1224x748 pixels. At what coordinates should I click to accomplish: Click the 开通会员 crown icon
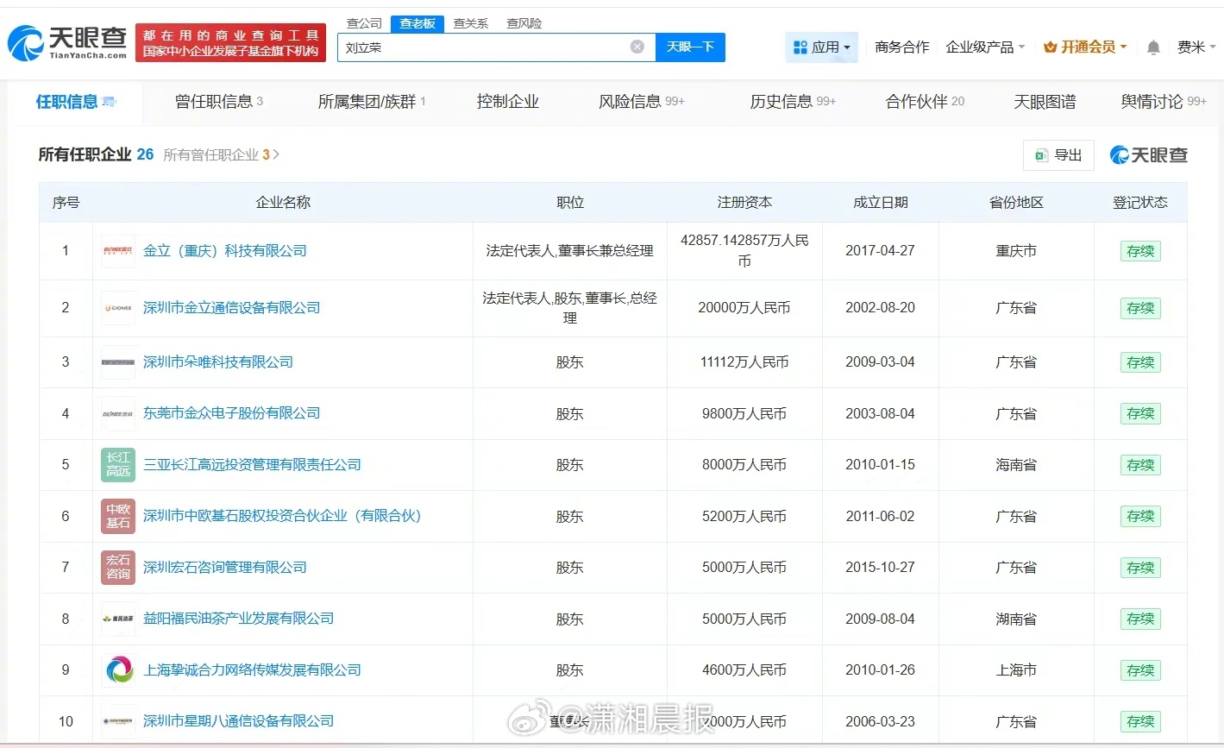tap(1051, 47)
